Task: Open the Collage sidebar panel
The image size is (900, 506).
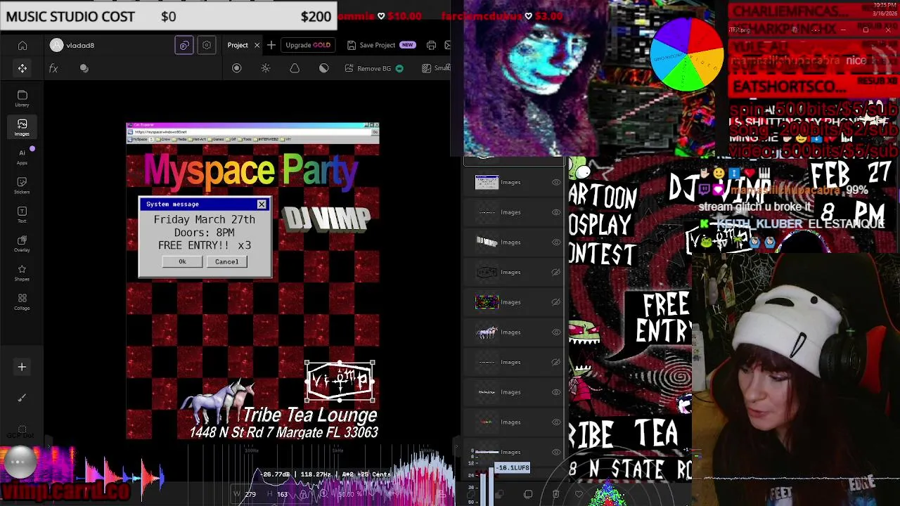Action: [22, 301]
